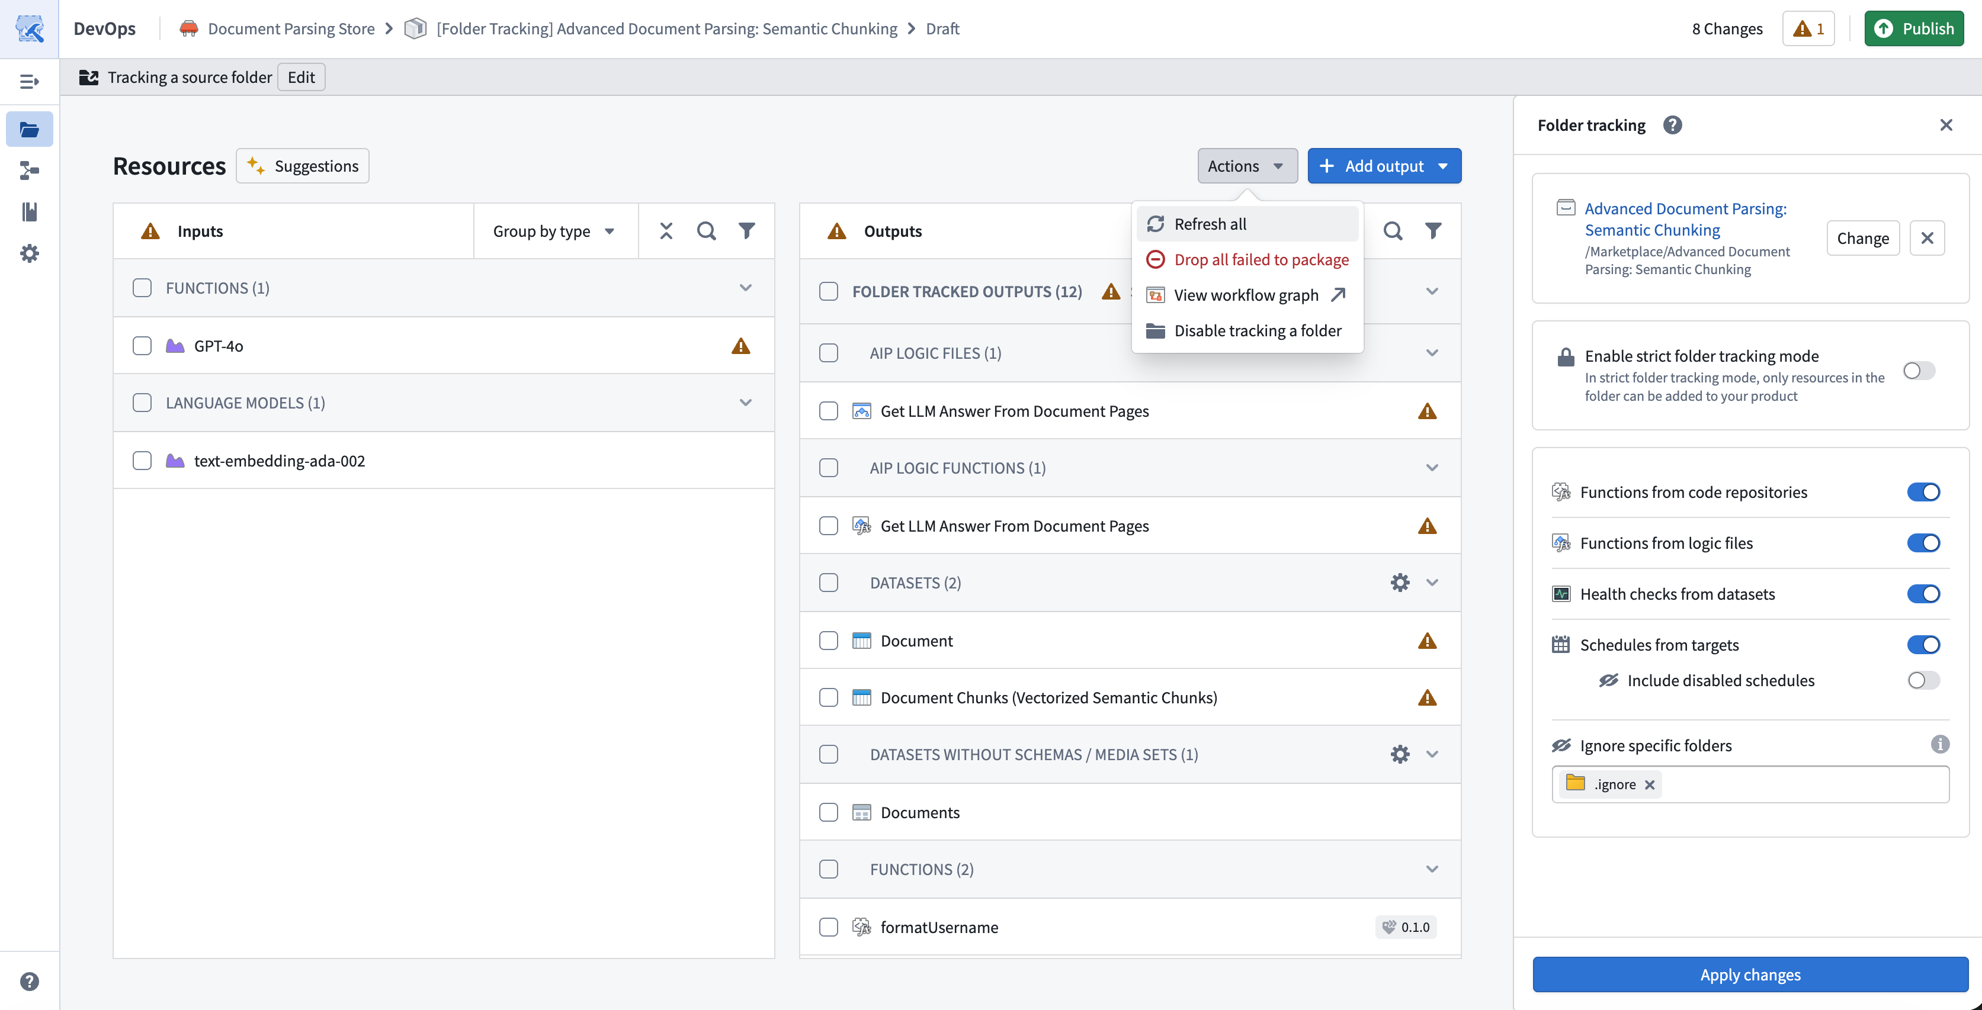Image resolution: width=1982 pixels, height=1010 pixels.
Task: Enable strict folder tracking mode toggle
Action: coord(1919,371)
